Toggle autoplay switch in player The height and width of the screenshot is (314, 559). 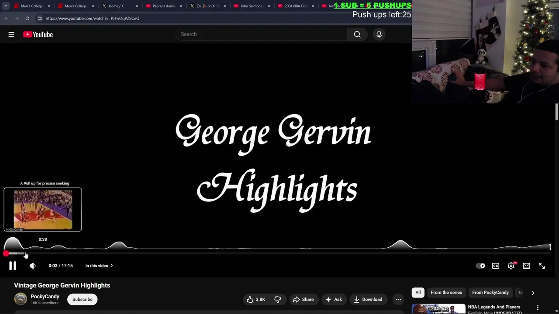[480, 266]
